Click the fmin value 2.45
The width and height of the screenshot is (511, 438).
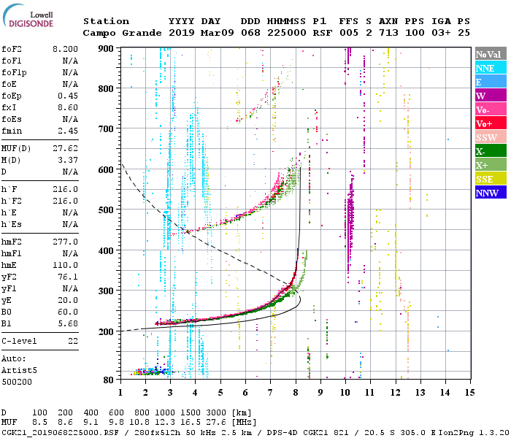click(x=68, y=131)
